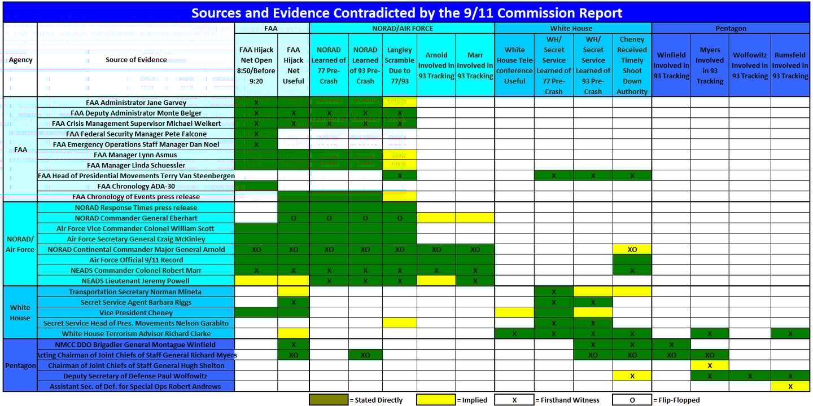The width and height of the screenshot is (813, 406).
Task: Select column header "Arnold Involved in 93 Tracking"
Action: 436,65
